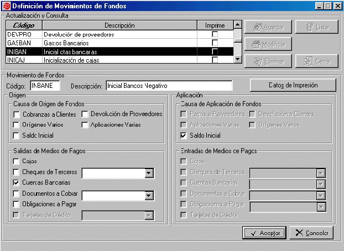Expand Cheques de Terceros dropdown in Salidas
This screenshot has height=251, width=344.
pos(148,174)
